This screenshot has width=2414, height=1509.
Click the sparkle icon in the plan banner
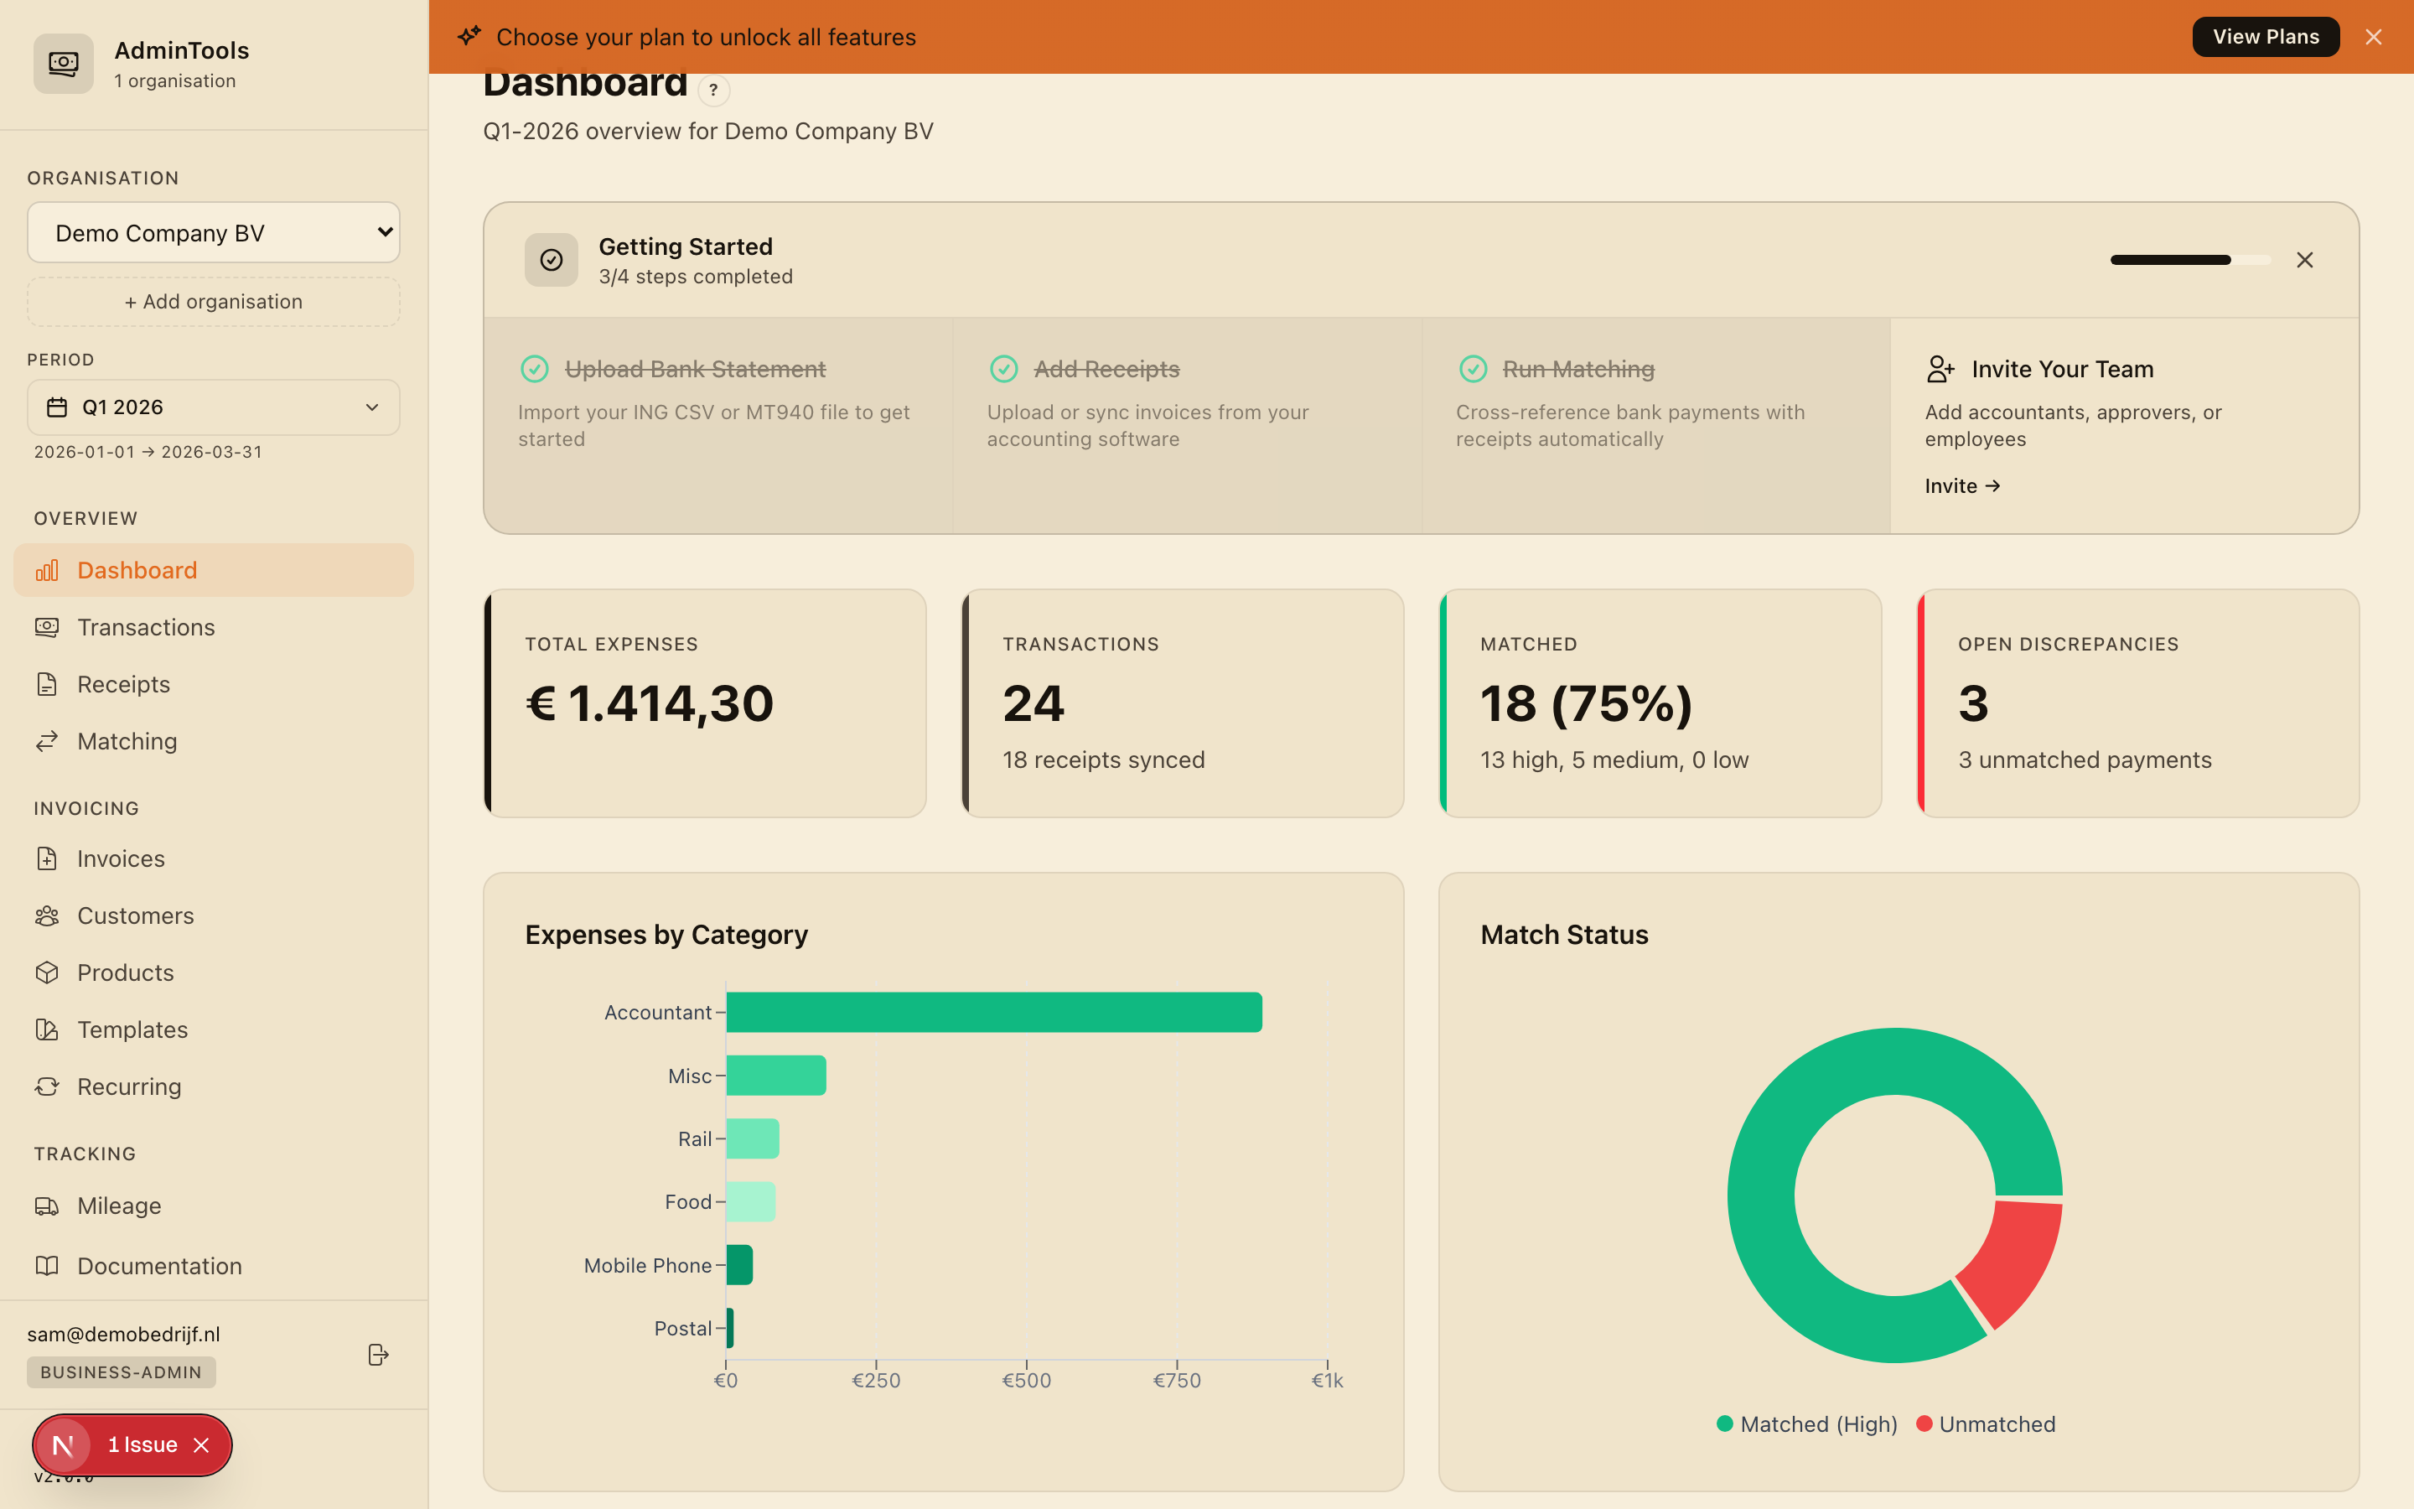point(469,37)
